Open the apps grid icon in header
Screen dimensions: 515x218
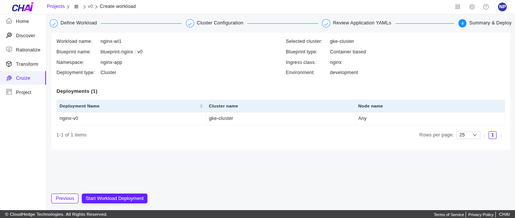click(458, 7)
